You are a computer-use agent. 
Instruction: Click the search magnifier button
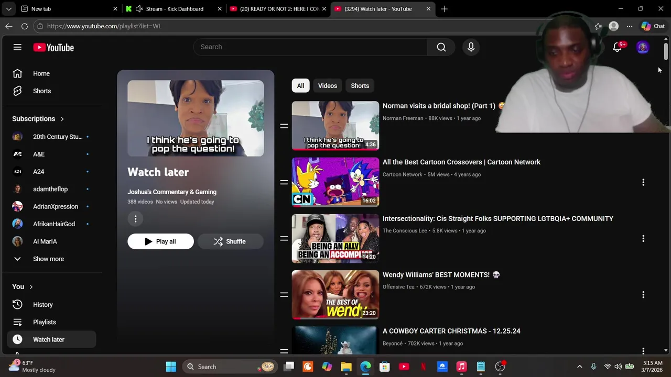coord(441,47)
